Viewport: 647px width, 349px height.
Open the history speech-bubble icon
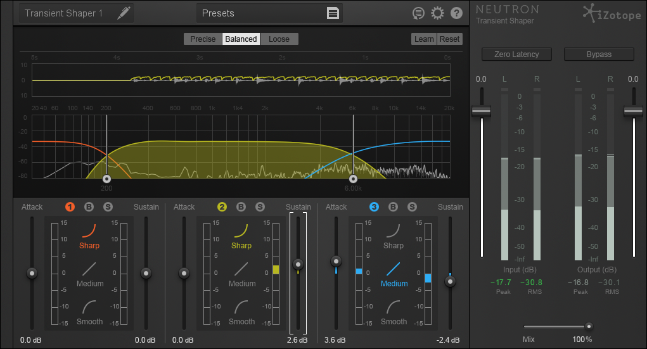[x=418, y=13]
